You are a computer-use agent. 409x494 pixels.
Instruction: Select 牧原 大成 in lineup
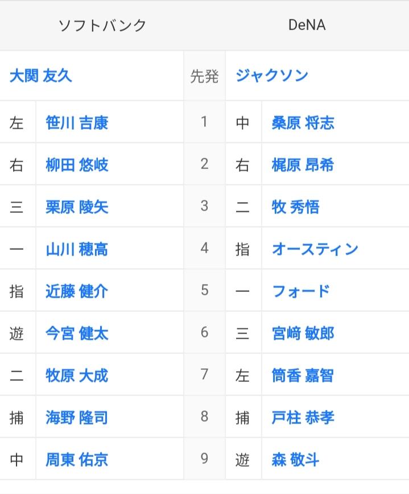[77, 376]
